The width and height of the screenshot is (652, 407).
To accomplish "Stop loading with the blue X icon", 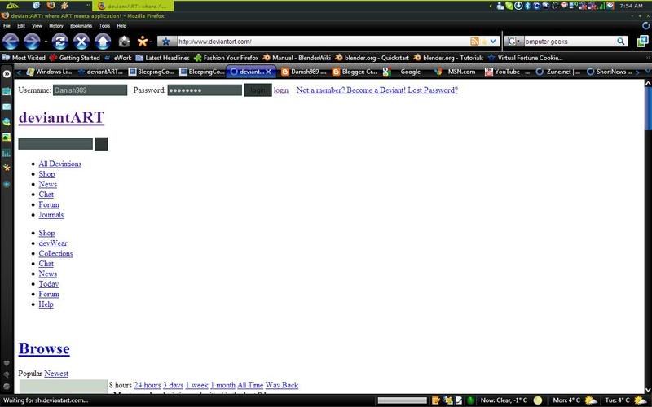I will click(x=81, y=42).
